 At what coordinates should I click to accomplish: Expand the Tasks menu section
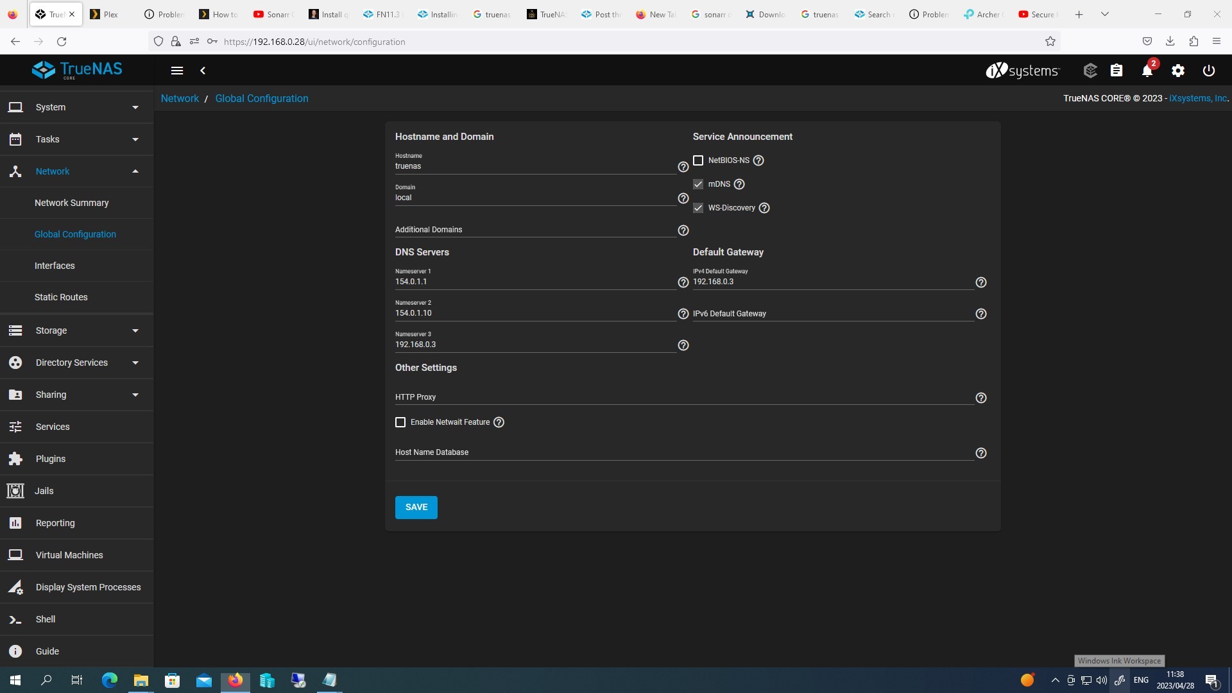(x=77, y=139)
